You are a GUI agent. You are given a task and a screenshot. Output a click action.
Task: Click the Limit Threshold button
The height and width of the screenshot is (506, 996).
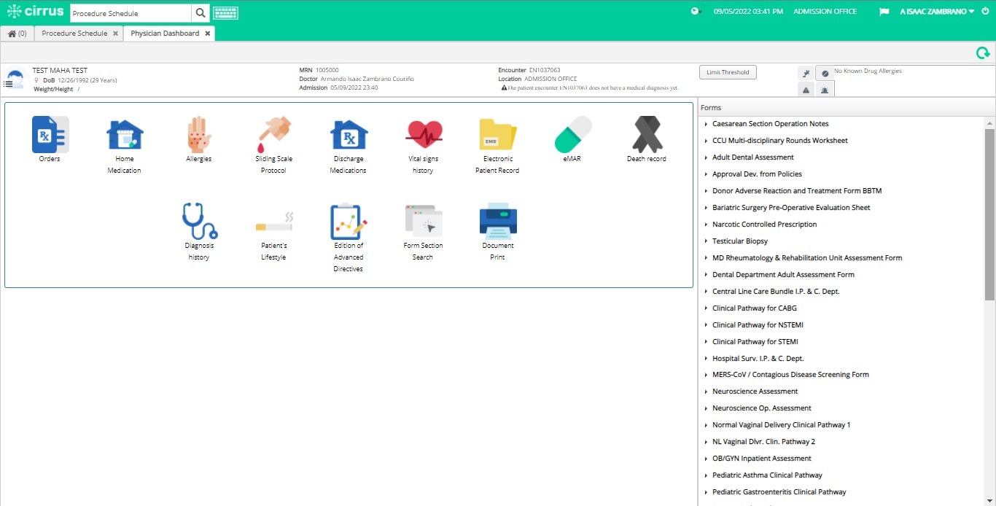(728, 72)
